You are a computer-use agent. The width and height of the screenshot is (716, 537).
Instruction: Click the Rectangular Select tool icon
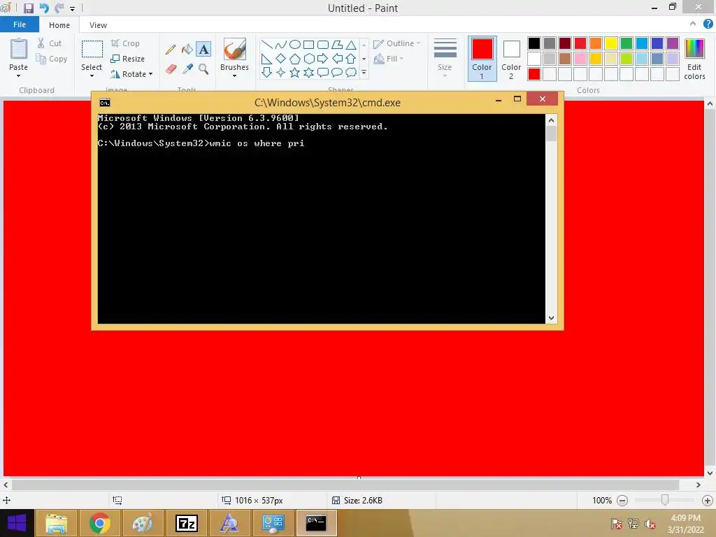[92, 50]
